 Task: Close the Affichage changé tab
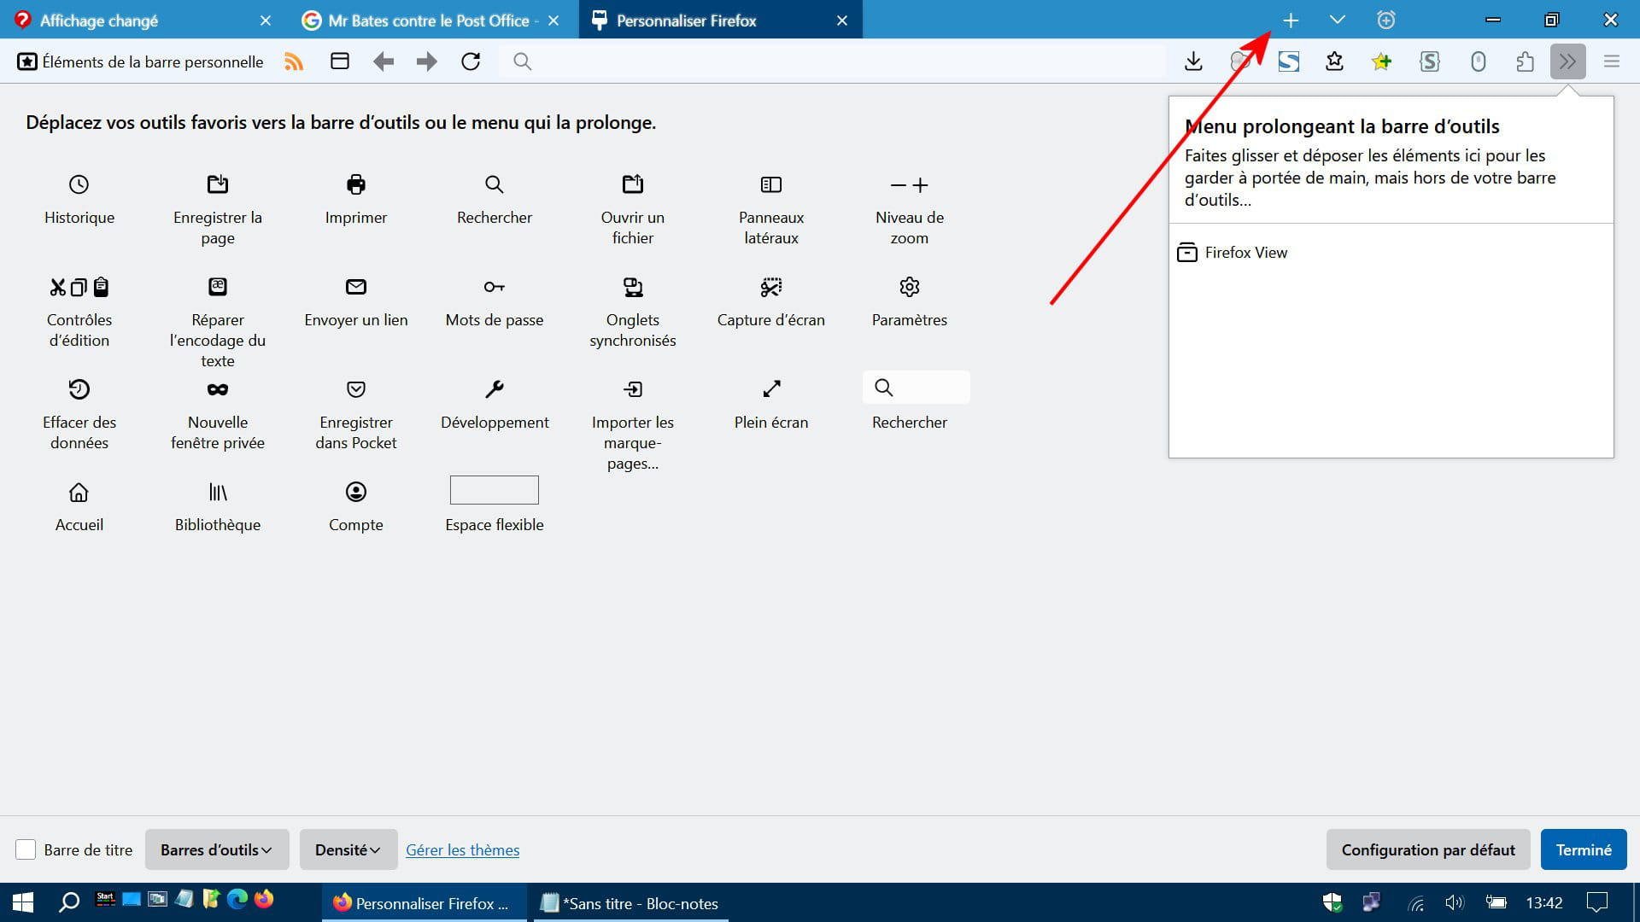click(x=266, y=20)
